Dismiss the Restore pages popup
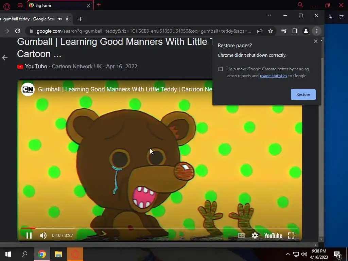 316,41
